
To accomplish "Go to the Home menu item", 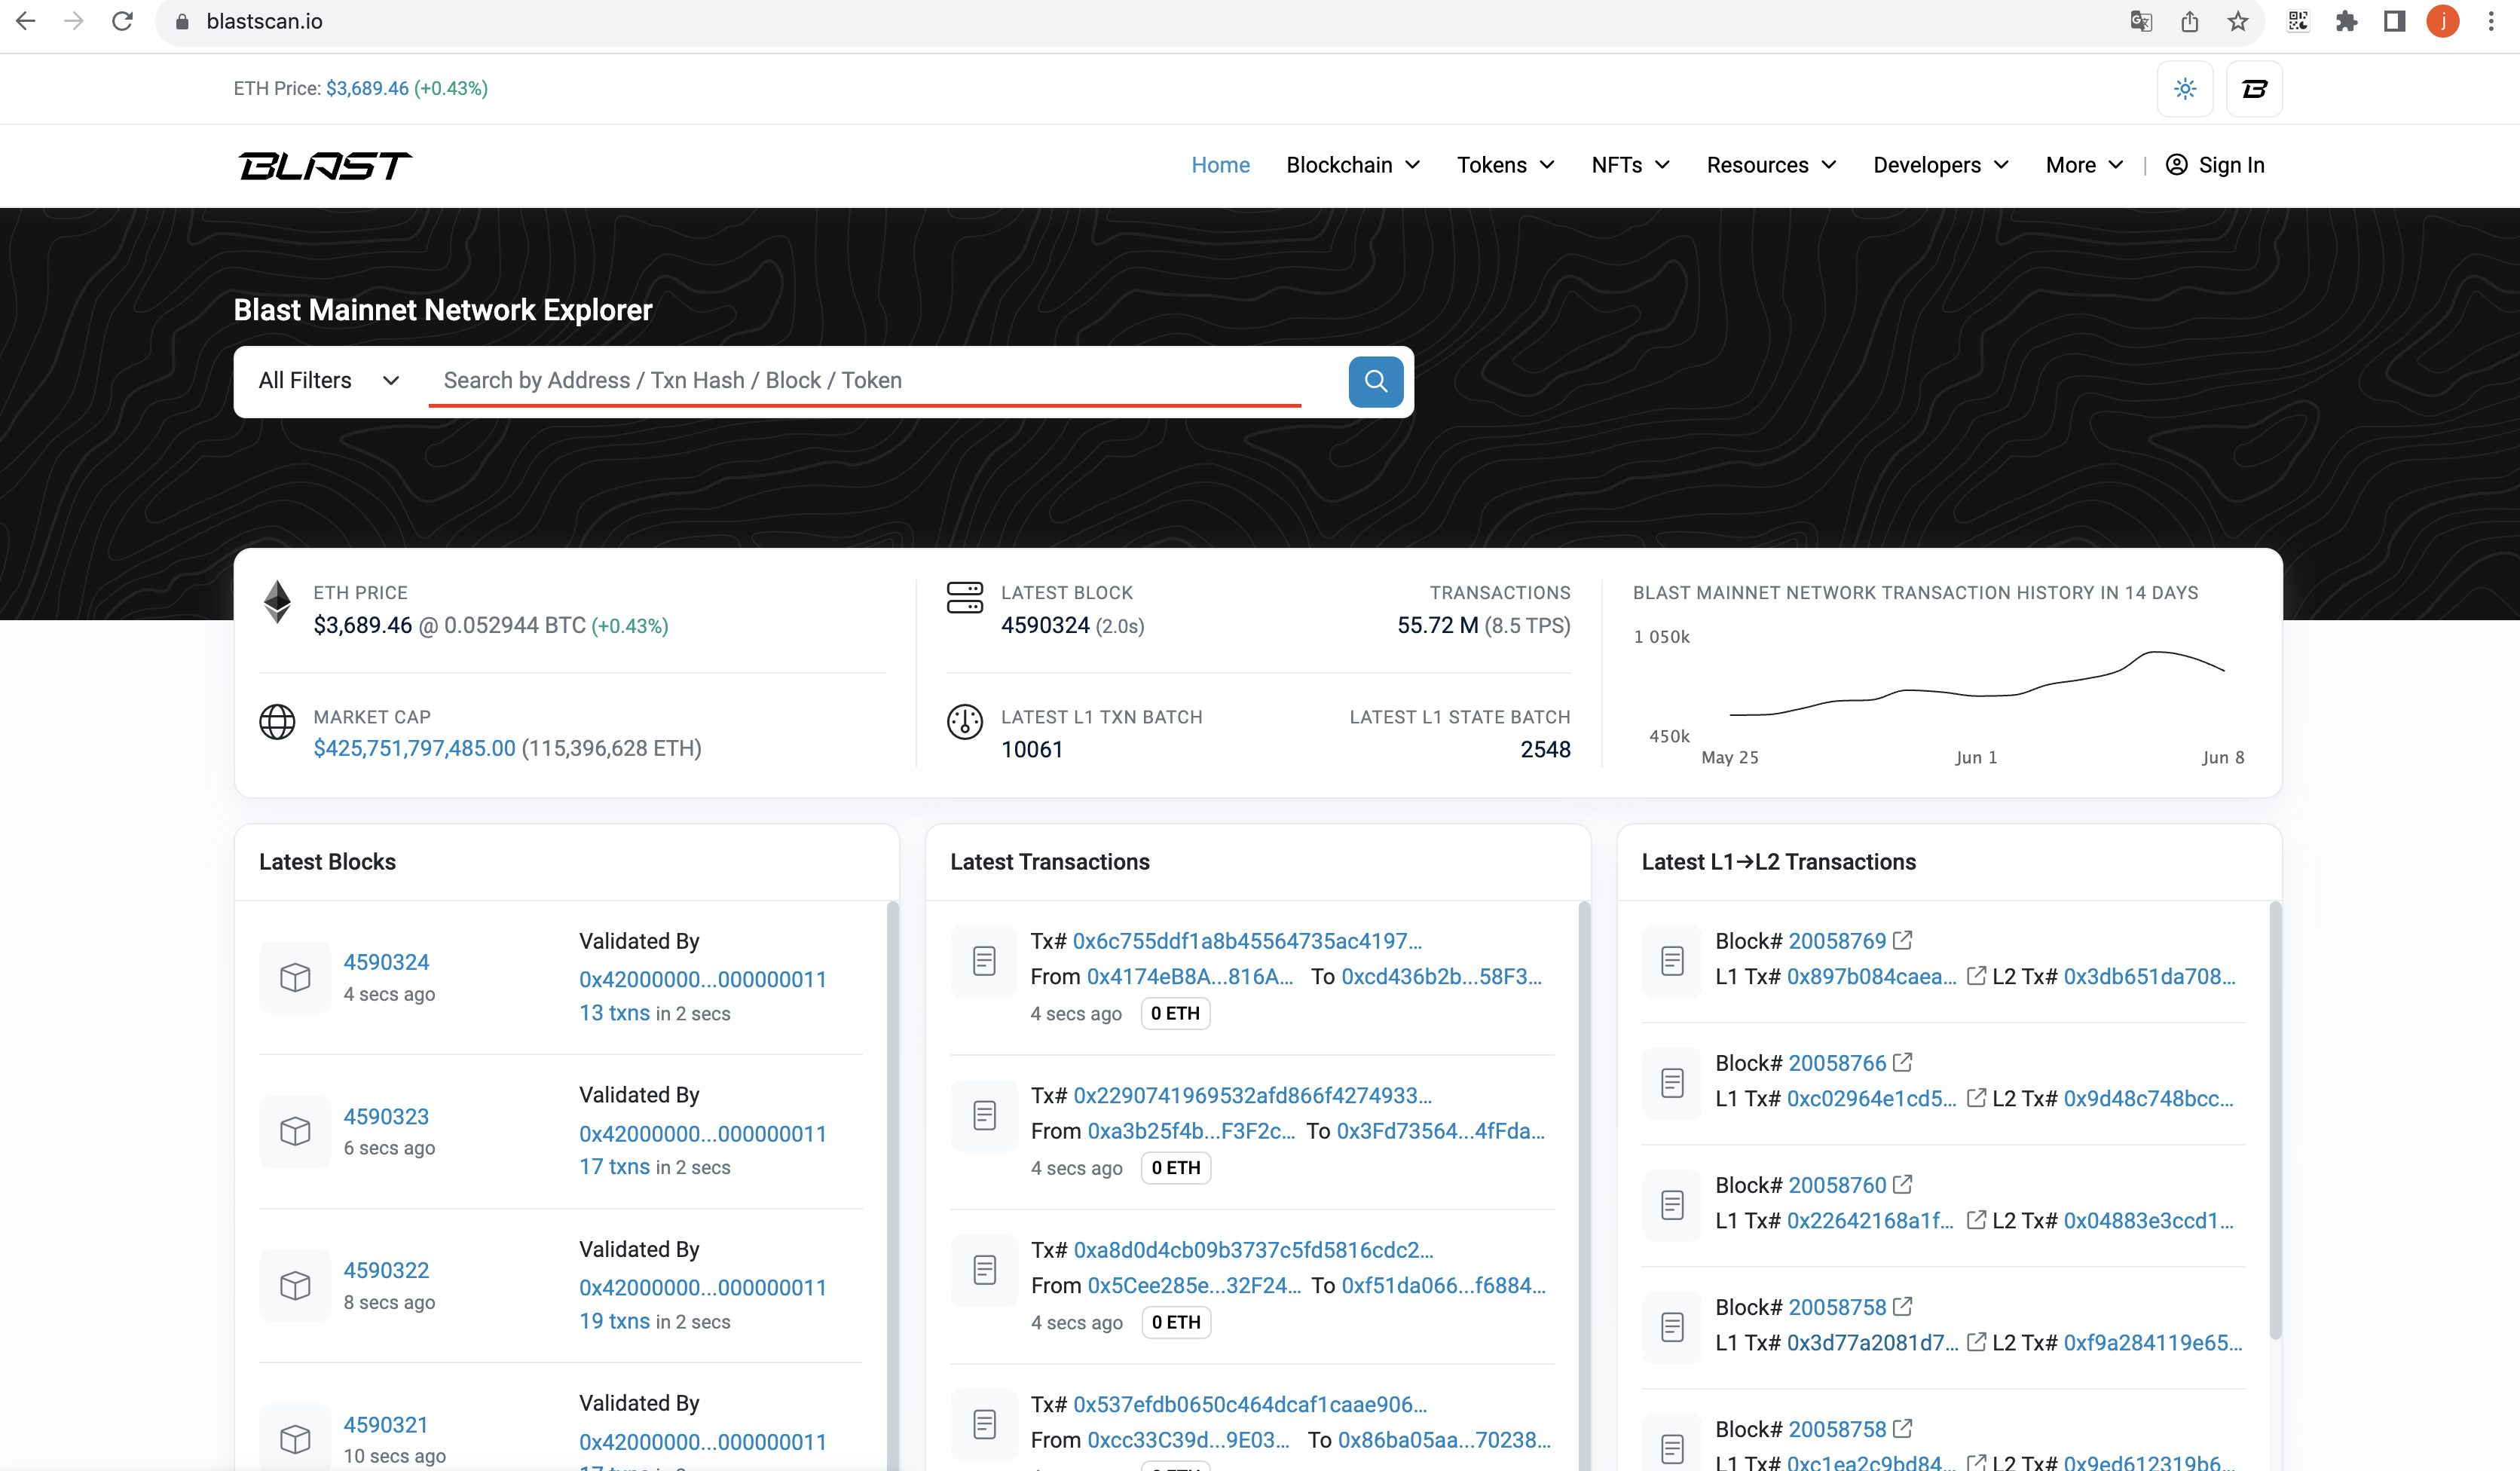I will coord(1220,165).
